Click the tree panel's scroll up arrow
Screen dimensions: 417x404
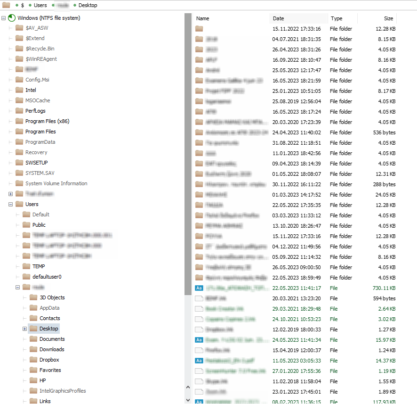coord(188,387)
